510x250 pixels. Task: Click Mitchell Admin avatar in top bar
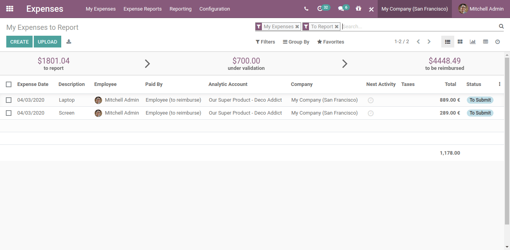(463, 9)
